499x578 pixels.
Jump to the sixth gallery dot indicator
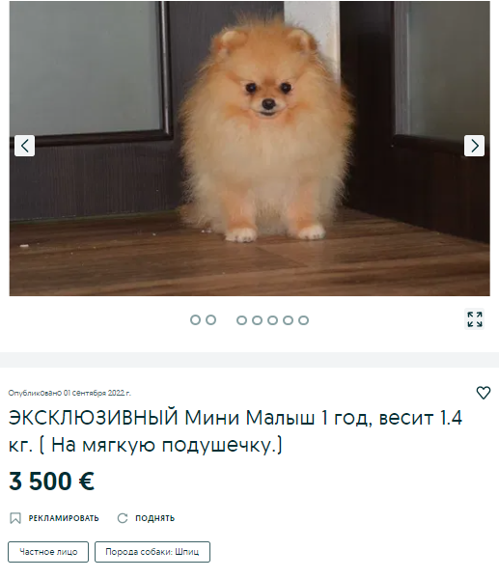pos(272,320)
